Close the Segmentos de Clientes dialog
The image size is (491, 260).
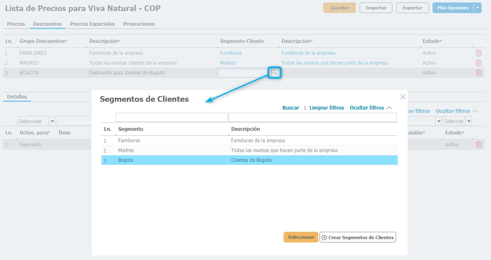point(403,97)
